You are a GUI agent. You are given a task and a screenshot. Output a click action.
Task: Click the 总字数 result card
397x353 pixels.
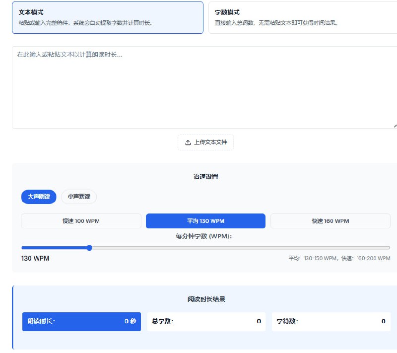click(x=206, y=321)
